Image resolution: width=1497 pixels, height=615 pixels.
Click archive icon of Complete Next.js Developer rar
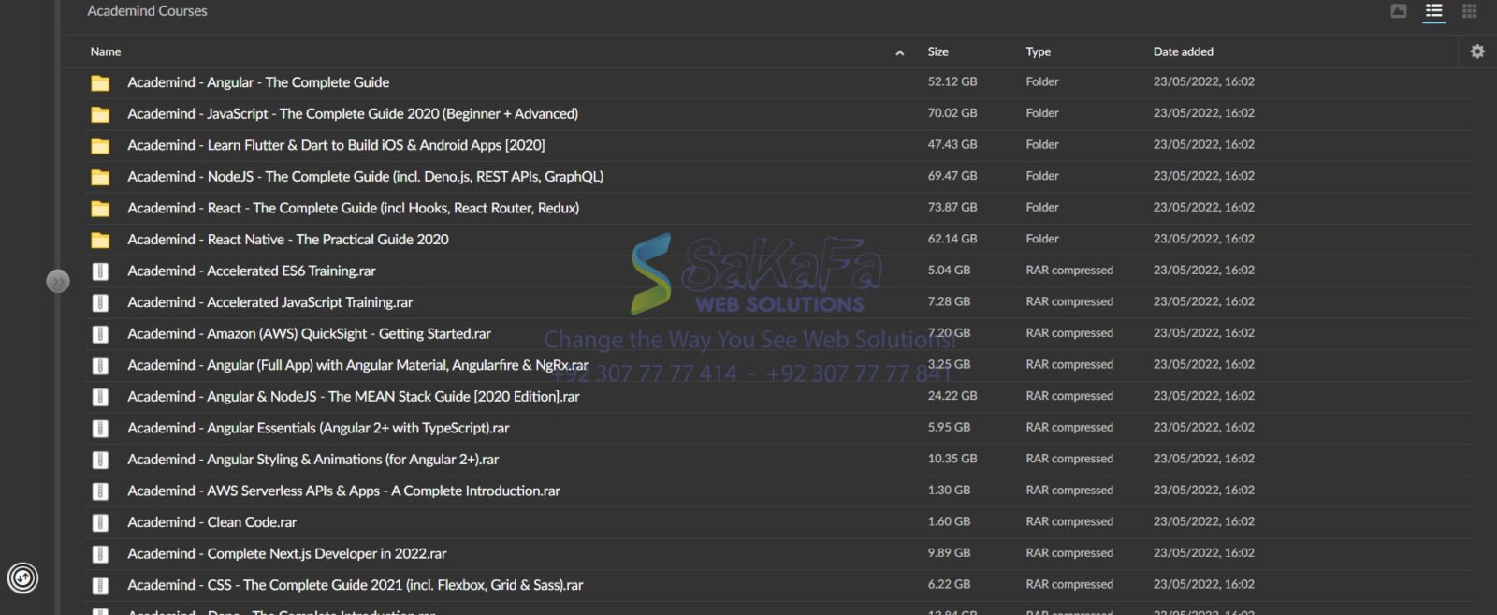click(x=100, y=554)
